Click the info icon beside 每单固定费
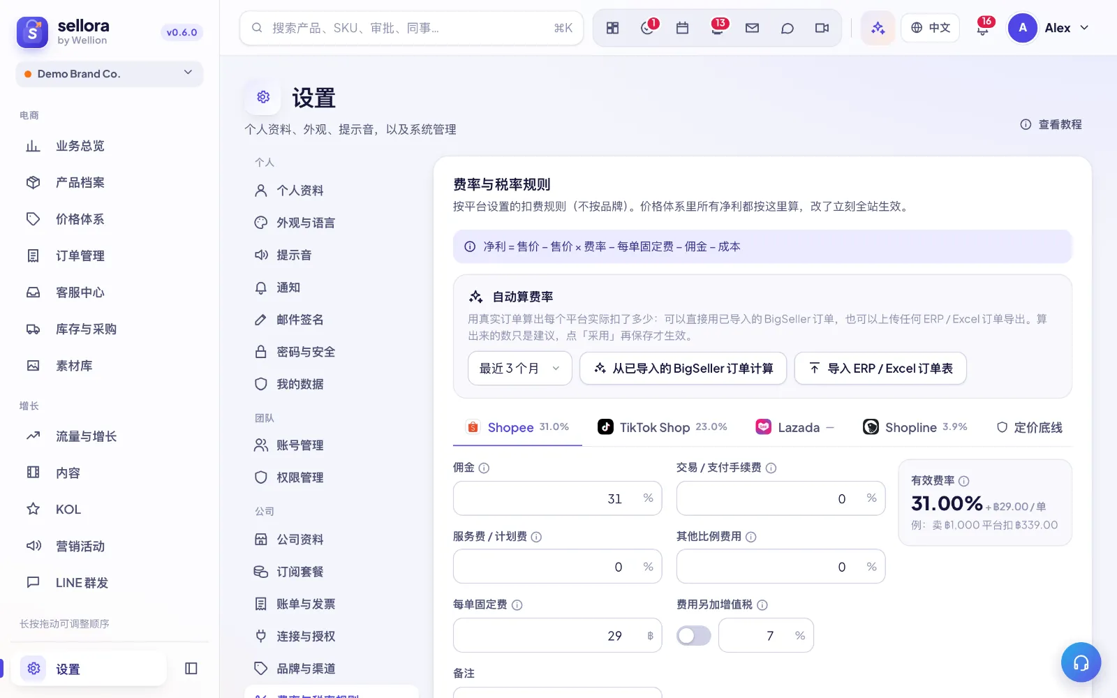The width and height of the screenshot is (1117, 698). [x=517, y=605]
